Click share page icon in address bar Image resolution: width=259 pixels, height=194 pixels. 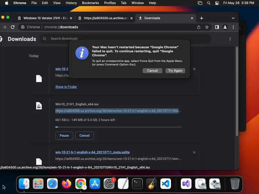tap(199, 27)
